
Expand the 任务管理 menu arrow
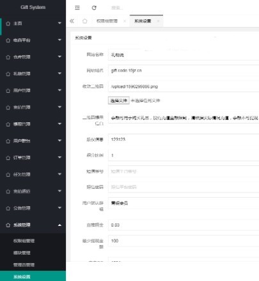[x=59, y=174]
